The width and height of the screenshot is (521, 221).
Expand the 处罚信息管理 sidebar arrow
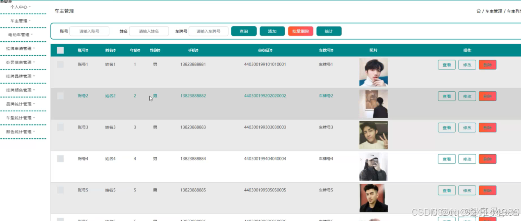34,62
